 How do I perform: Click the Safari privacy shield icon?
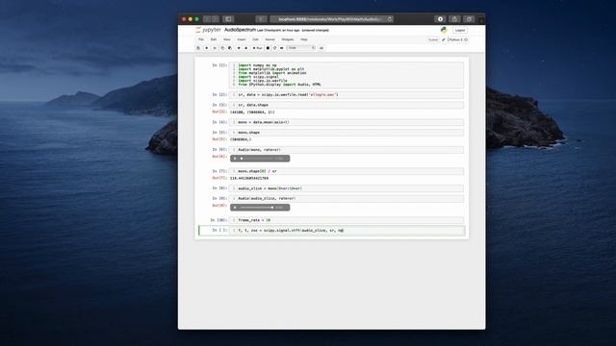pos(261,19)
